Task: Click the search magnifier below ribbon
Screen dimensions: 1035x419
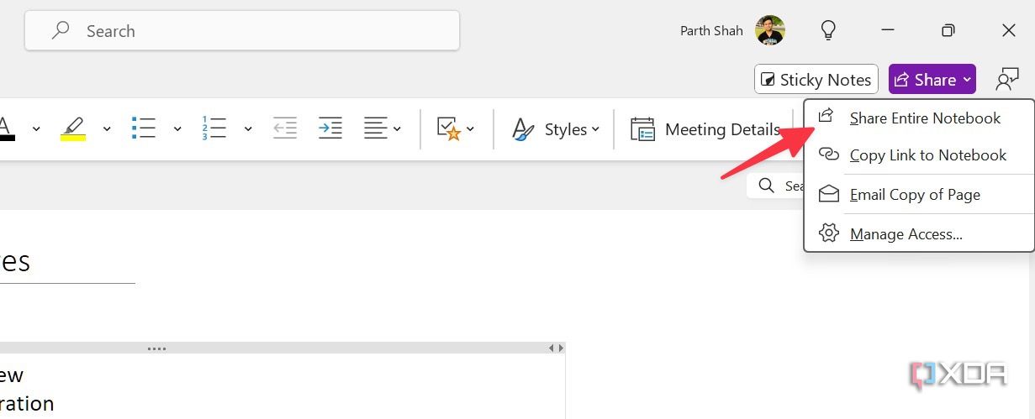Action: click(x=766, y=186)
